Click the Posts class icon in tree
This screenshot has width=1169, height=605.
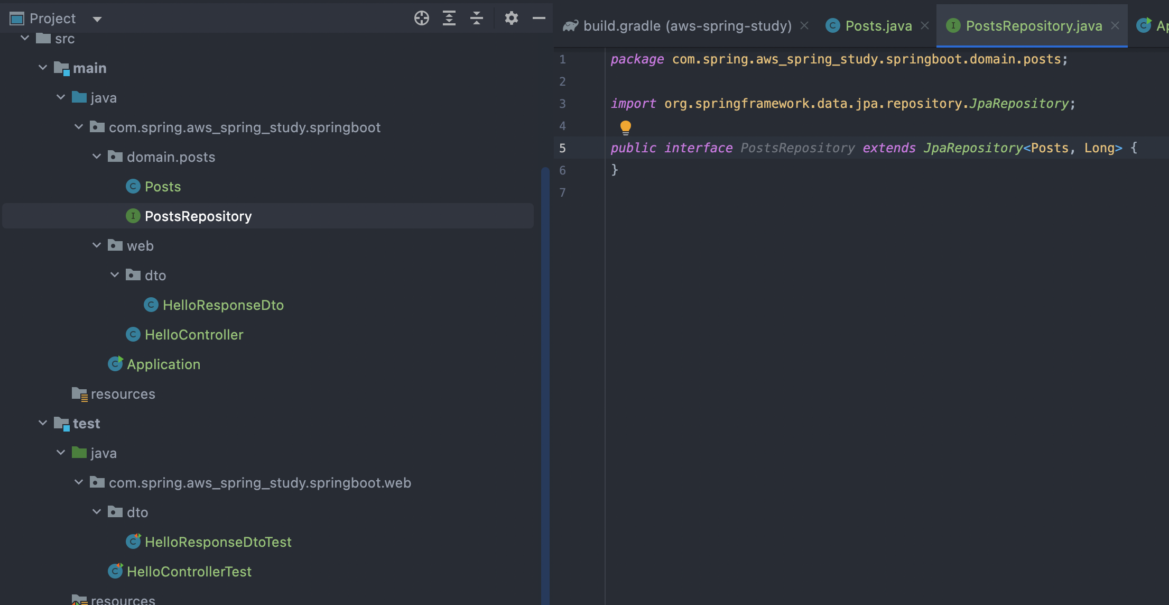(133, 186)
